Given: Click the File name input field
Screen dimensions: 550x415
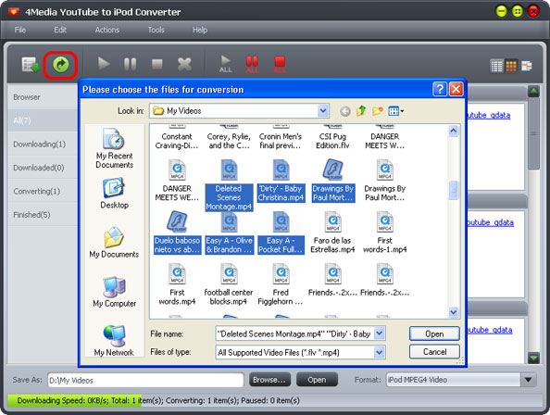Looking at the screenshot, I should click(295, 333).
